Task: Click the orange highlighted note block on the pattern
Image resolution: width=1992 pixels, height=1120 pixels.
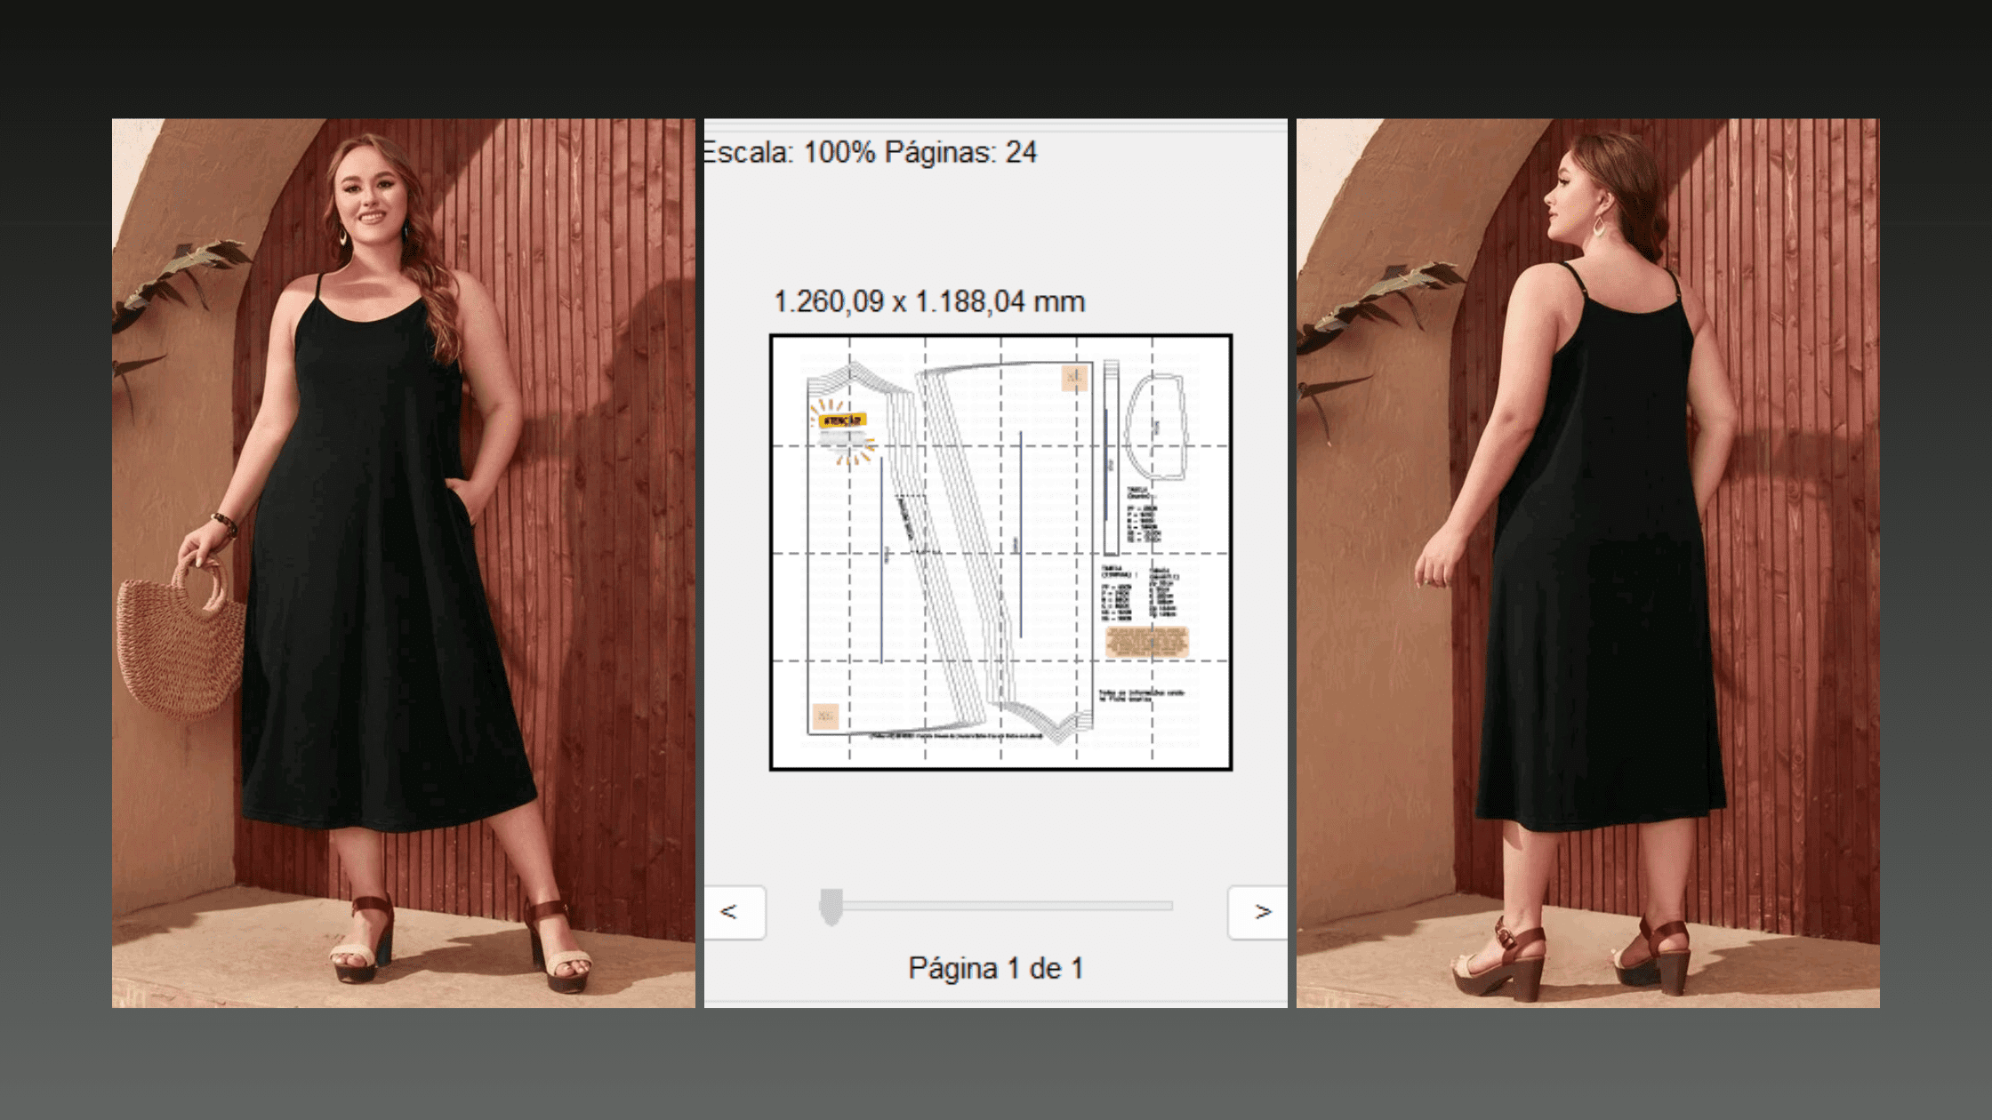Action: 1146,643
